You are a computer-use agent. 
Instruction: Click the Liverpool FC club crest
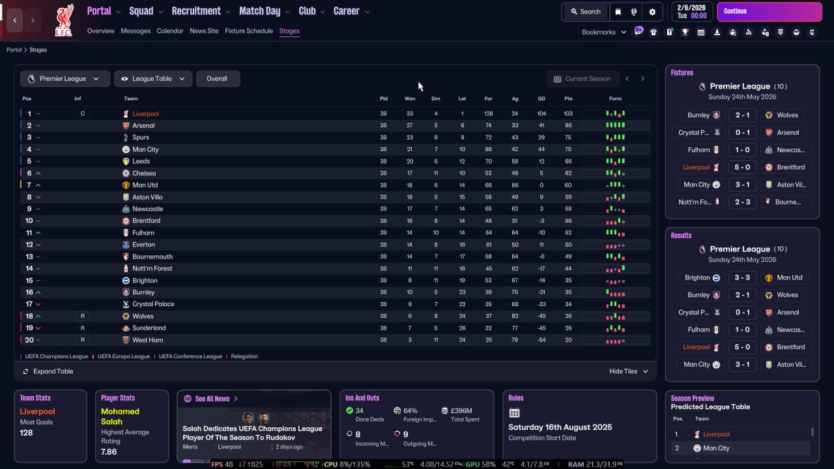(x=64, y=20)
